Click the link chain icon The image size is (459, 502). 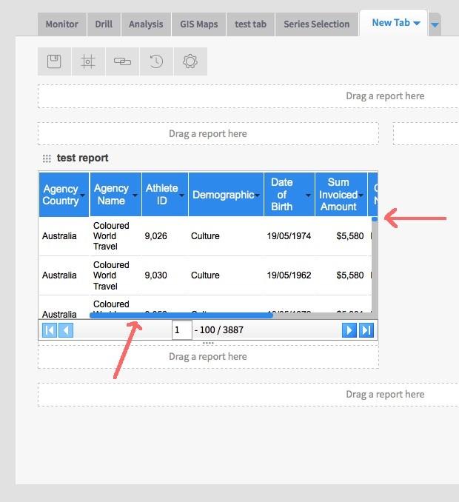(x=122, y=61)
